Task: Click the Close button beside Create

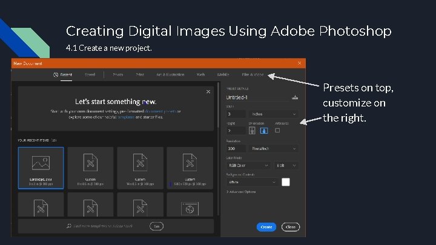Action: (291, 227)
